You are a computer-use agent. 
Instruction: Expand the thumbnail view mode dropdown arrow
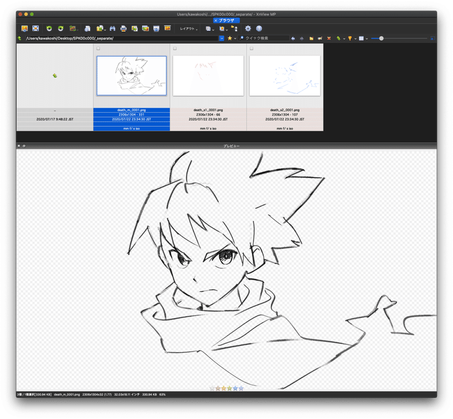366,39
